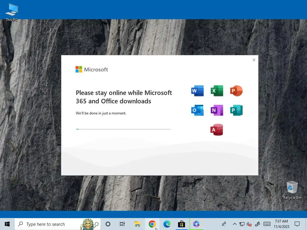Click the Publisher app icon
The image size is (307, 230).
coord(236,110)
